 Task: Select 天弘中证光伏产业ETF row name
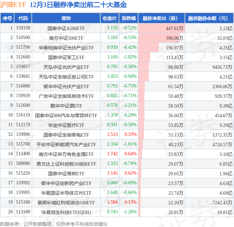pyautogui.click(x=66, y=67)
